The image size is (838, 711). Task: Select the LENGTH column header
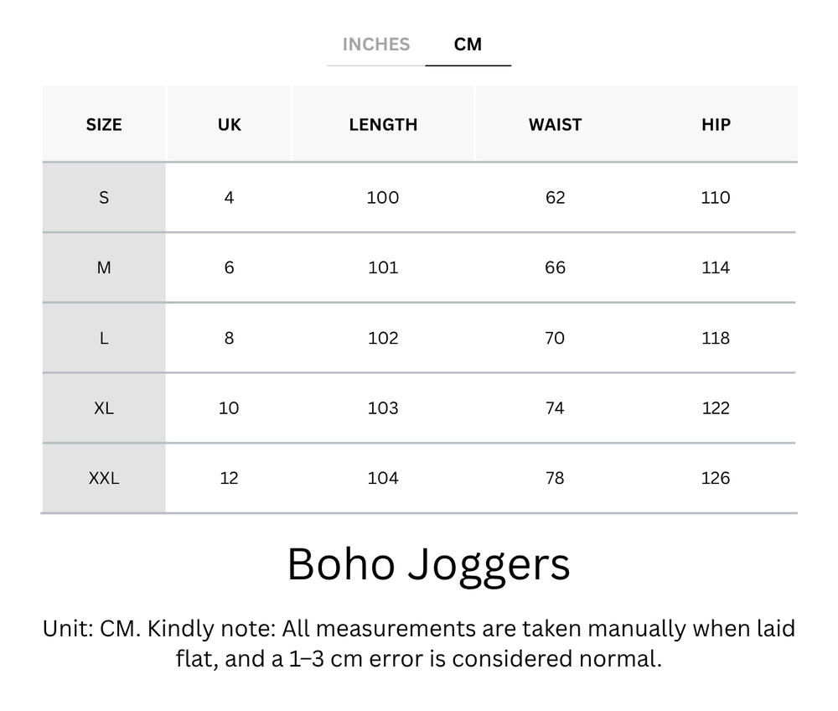click(x=383, y=124)
